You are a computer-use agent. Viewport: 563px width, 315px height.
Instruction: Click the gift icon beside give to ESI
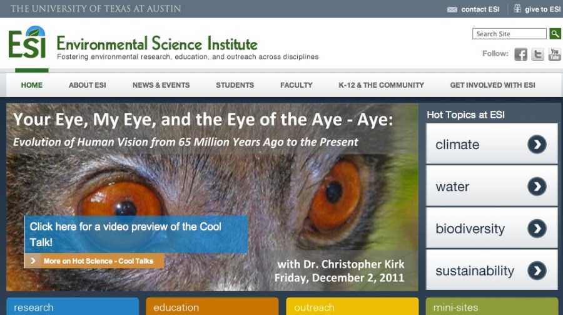[517, 9]
